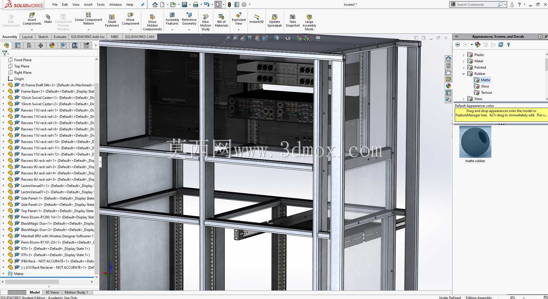Switch to the Evaluate tab
This screenshot has width=548, height=299.
[60, 37]
